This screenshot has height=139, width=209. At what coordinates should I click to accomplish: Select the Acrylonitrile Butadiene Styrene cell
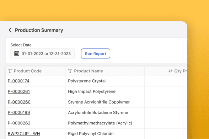pyautogui.click(x=105, y=112)
